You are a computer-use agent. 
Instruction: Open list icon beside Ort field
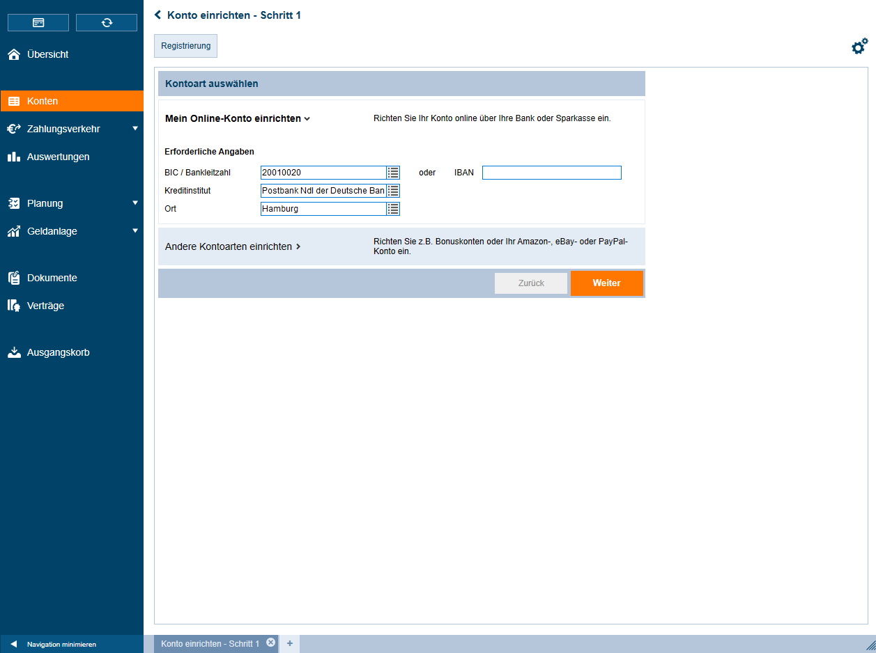pos(393,209)
